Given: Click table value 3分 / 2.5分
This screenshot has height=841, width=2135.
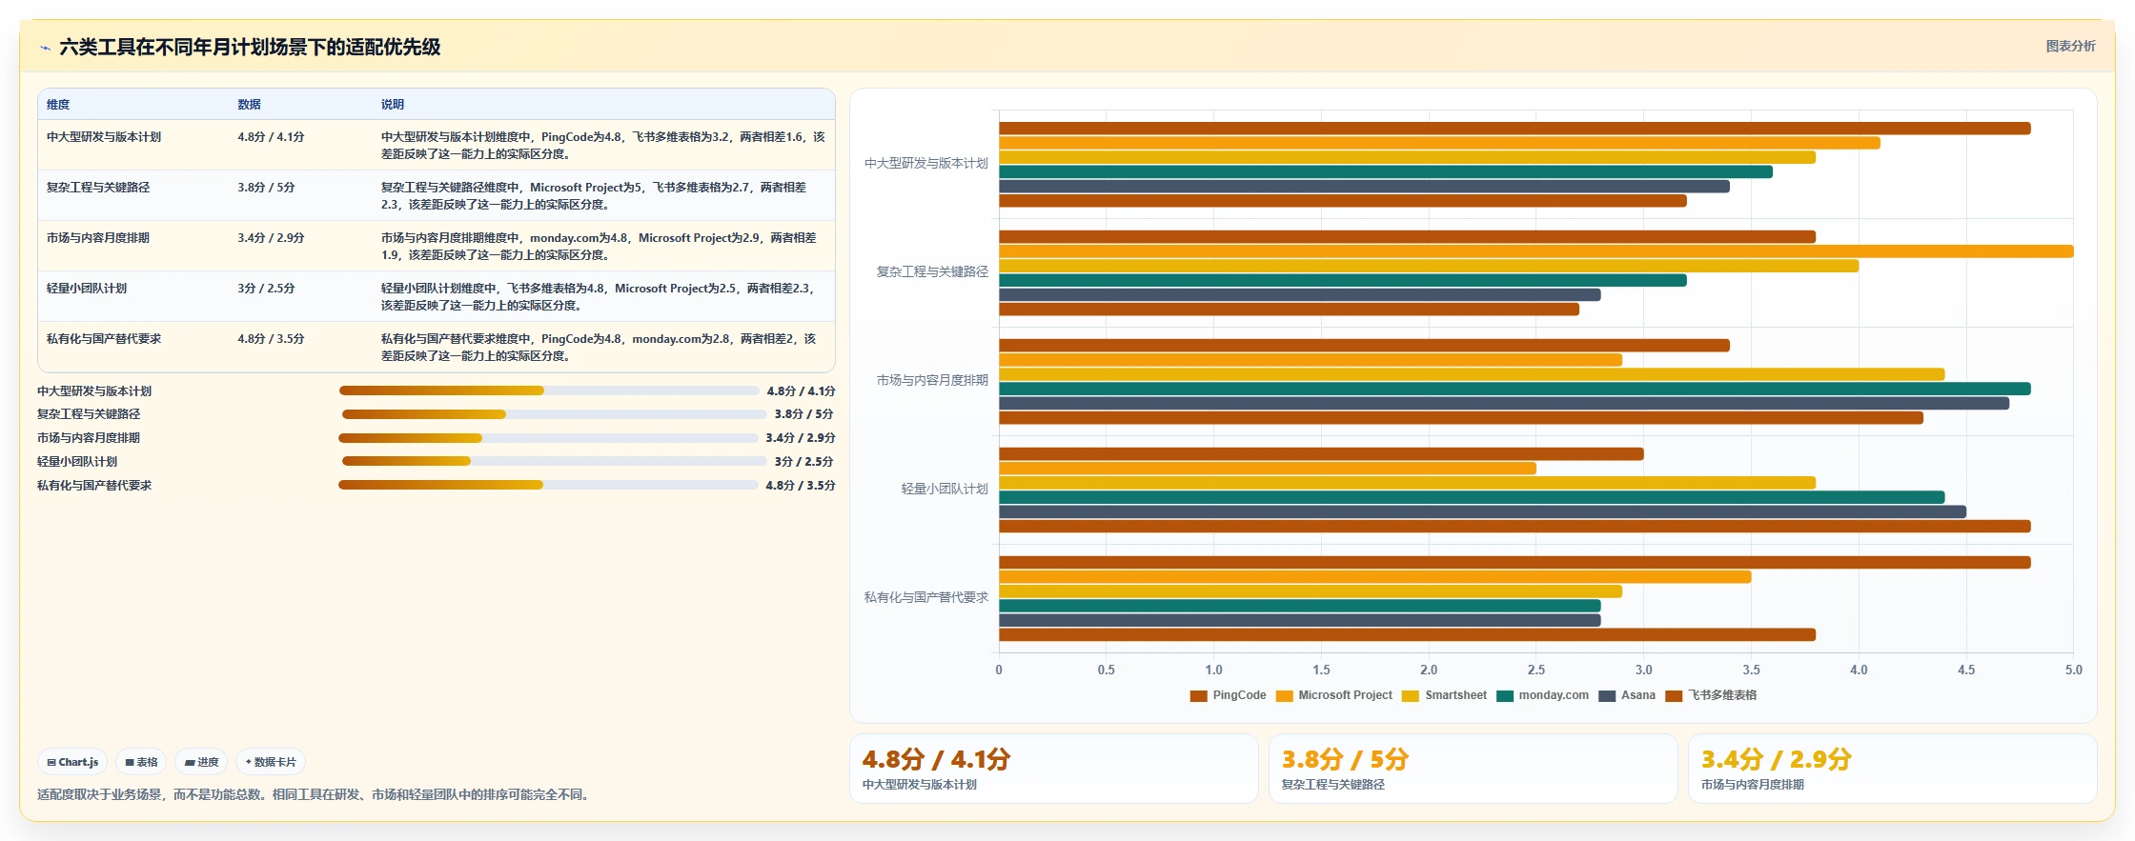Looking at the screenshot, I should (x=266, y=289).
